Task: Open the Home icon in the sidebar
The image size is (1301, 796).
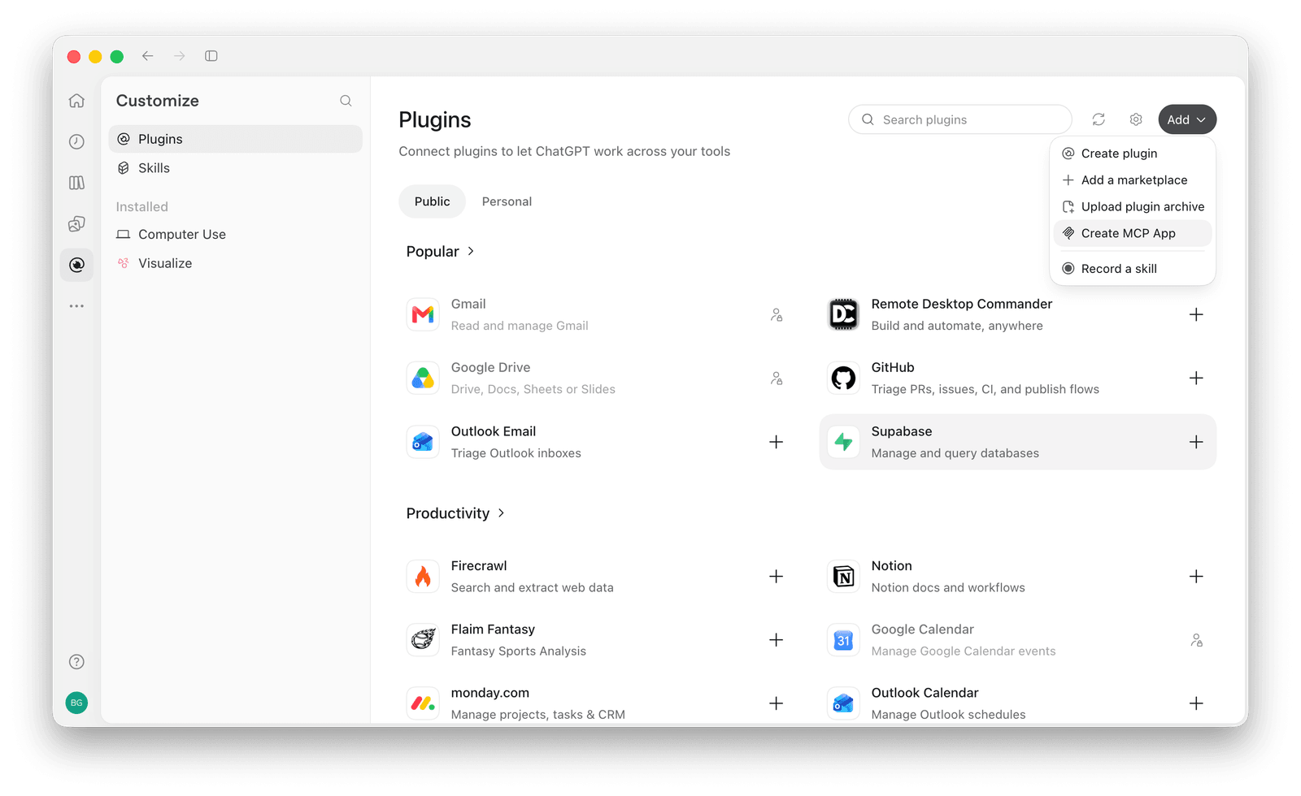Action: (76, 101)
